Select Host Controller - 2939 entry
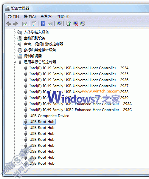Image resolution: width=149 pixels, height=179 pixels. 79,98
